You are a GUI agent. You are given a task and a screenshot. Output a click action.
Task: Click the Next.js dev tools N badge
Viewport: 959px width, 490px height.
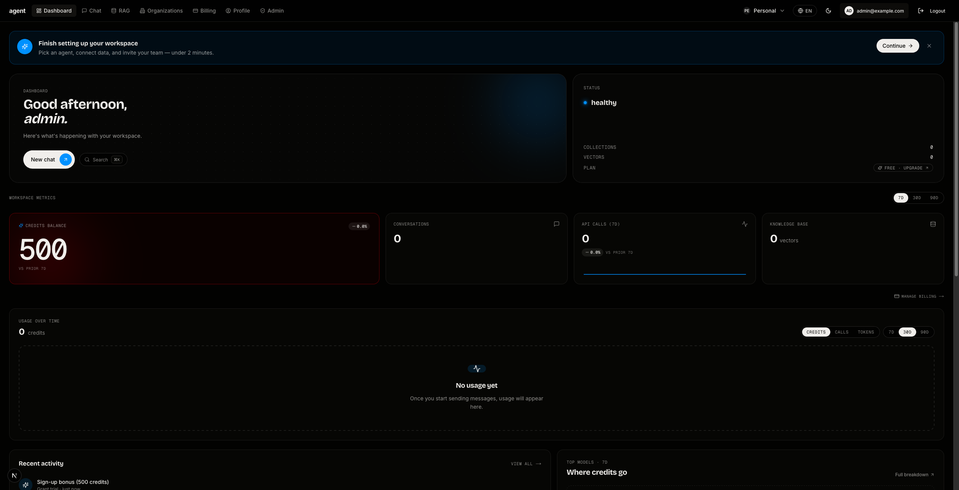coord(15,475)
